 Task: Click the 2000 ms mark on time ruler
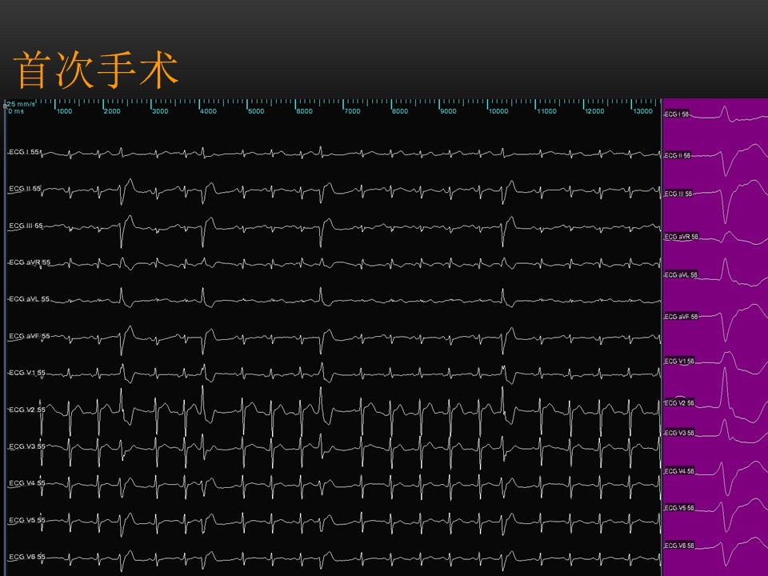(x=112, y=111)
